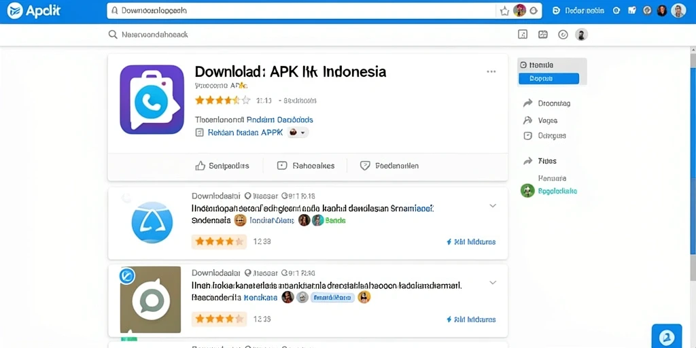Click the circular clock icon in second toolbar
Image resolution: width=696 pixels, height=348 pixels.
coord(563,35)
